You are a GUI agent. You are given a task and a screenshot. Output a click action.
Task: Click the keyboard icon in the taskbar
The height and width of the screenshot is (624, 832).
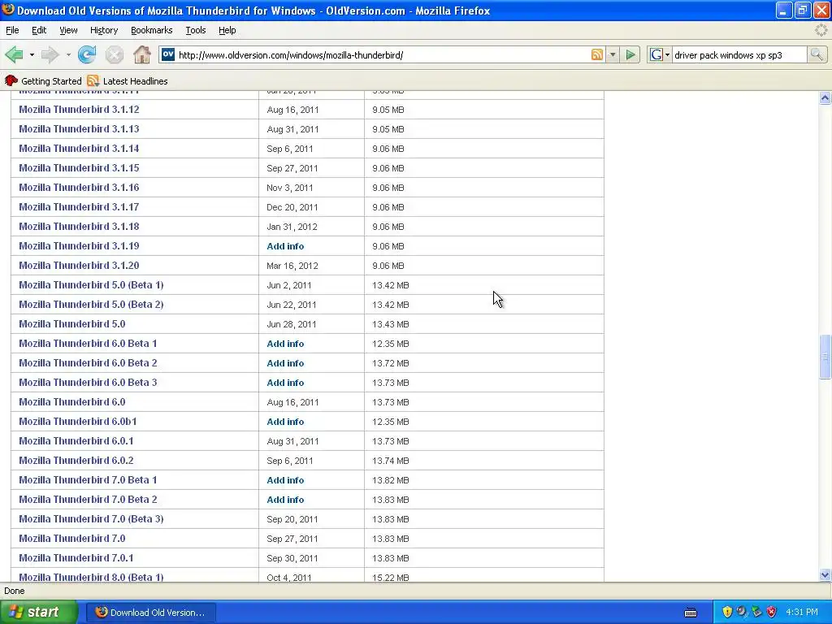[x=691, y=613]
